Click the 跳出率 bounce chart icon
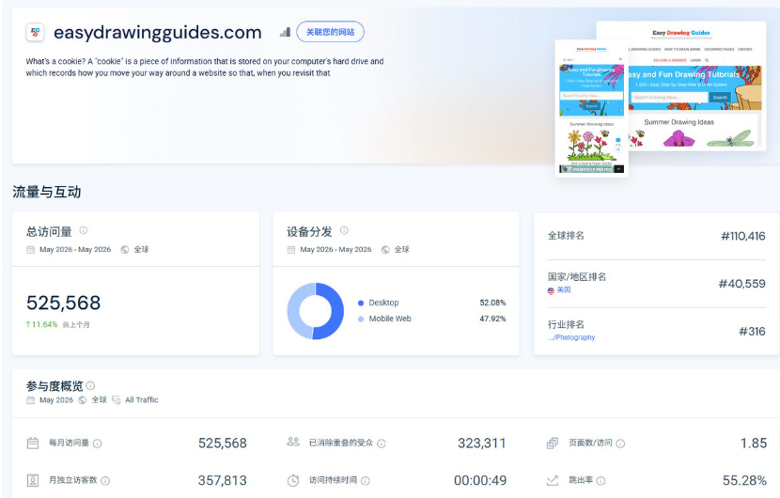Viewport: 780px width, 498px height. point(553,480)
